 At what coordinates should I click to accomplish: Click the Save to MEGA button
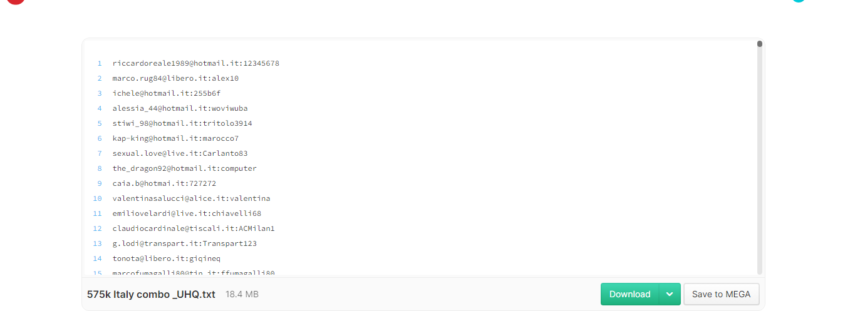tap(721, 294)
